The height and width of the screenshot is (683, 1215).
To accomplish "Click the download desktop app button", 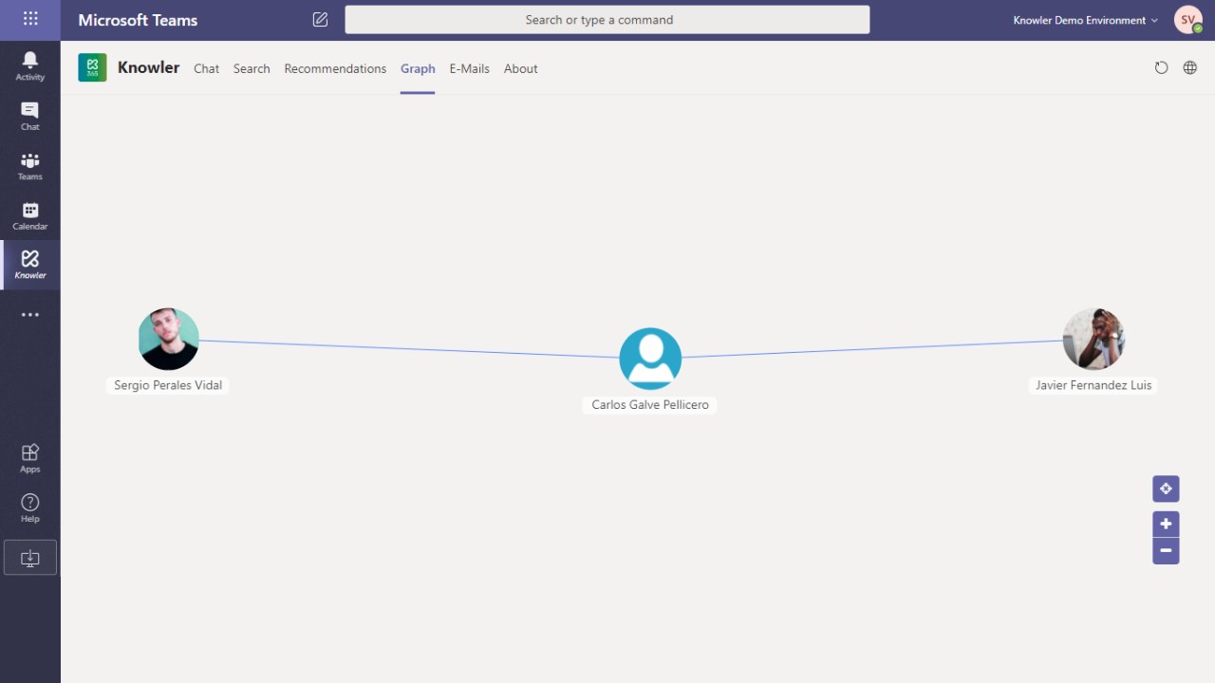I will (30, 558).
